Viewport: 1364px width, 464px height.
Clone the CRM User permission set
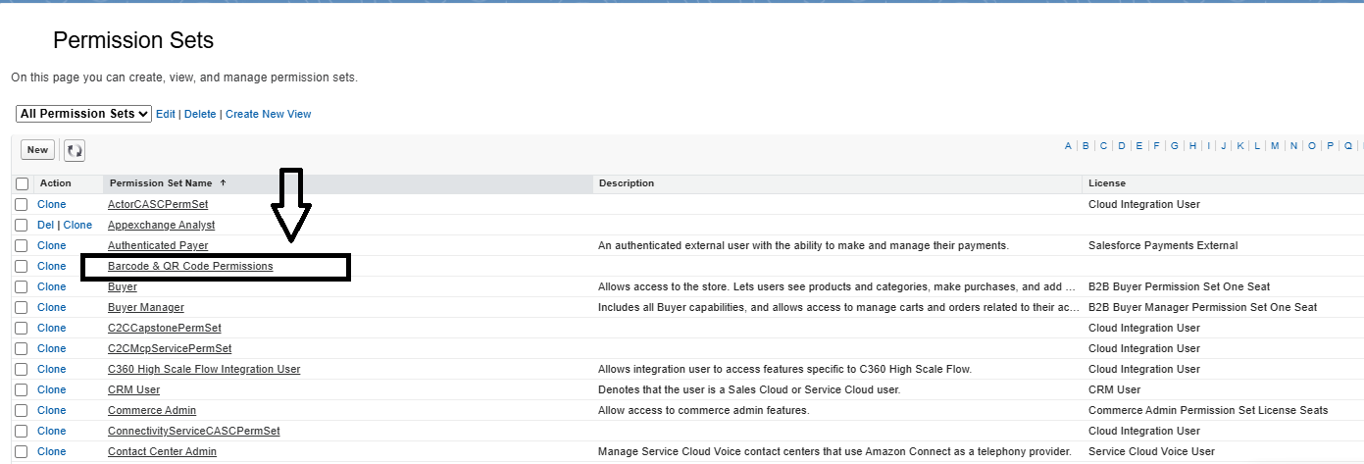pyautogui.click(x=52, y=389)
